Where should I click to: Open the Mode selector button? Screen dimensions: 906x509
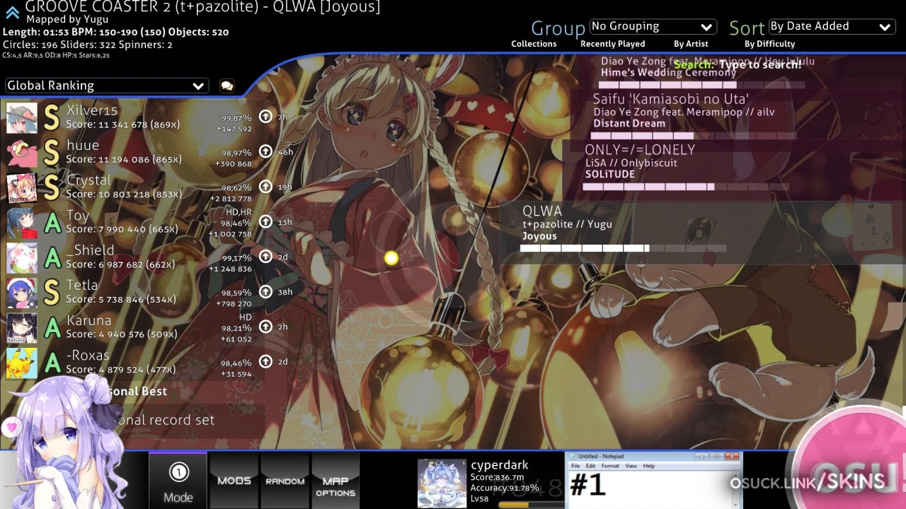point(178,482)
